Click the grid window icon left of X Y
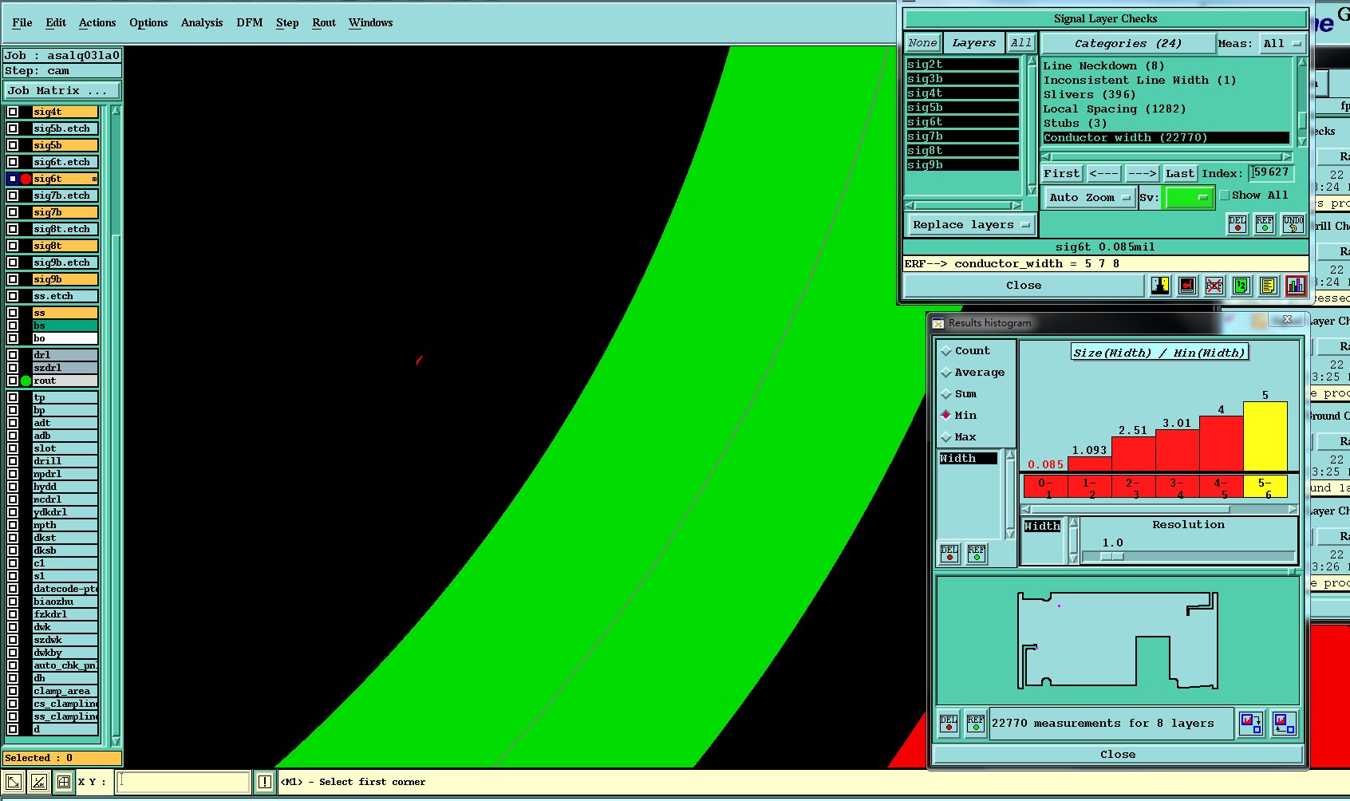Image resolution: width=1350 pixels, height=801 pixels. click(x=64, y=782)
